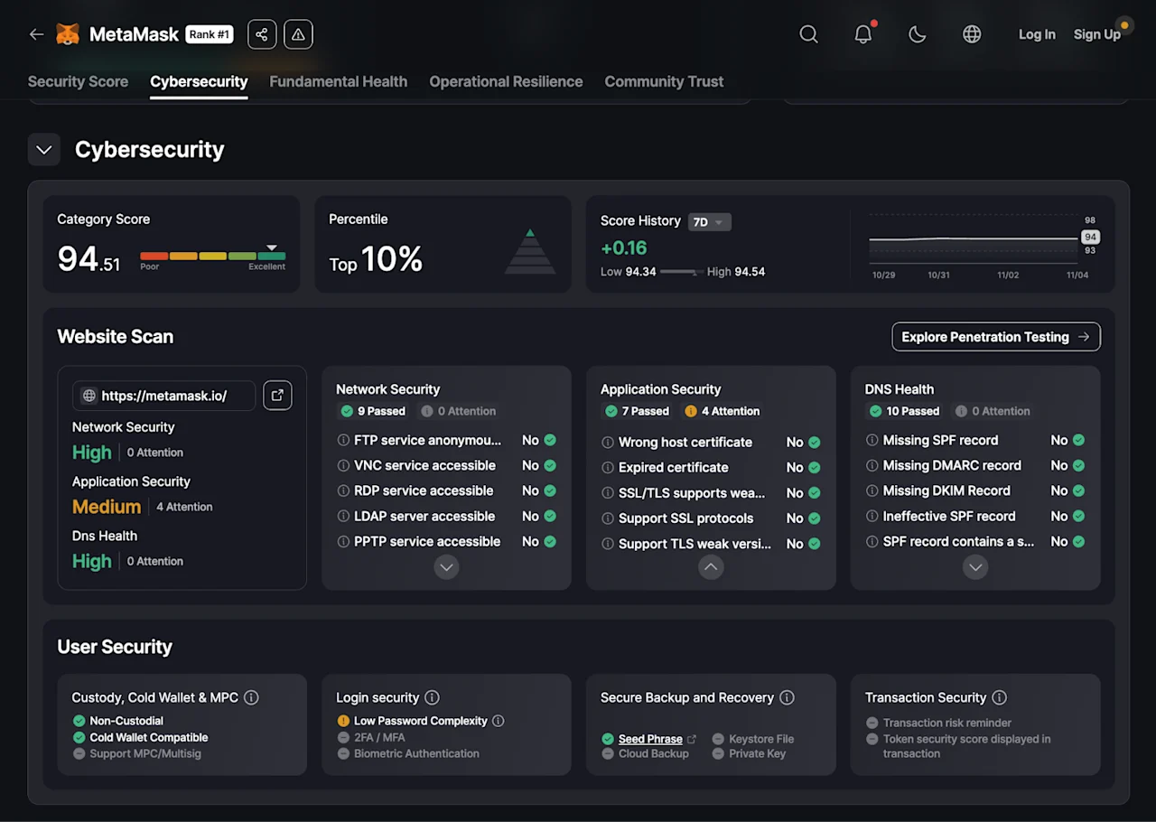The width and height of the screenshot is (1156, 822).
Task: Open the Operational Resilience tab
Action: coord(506,81)
